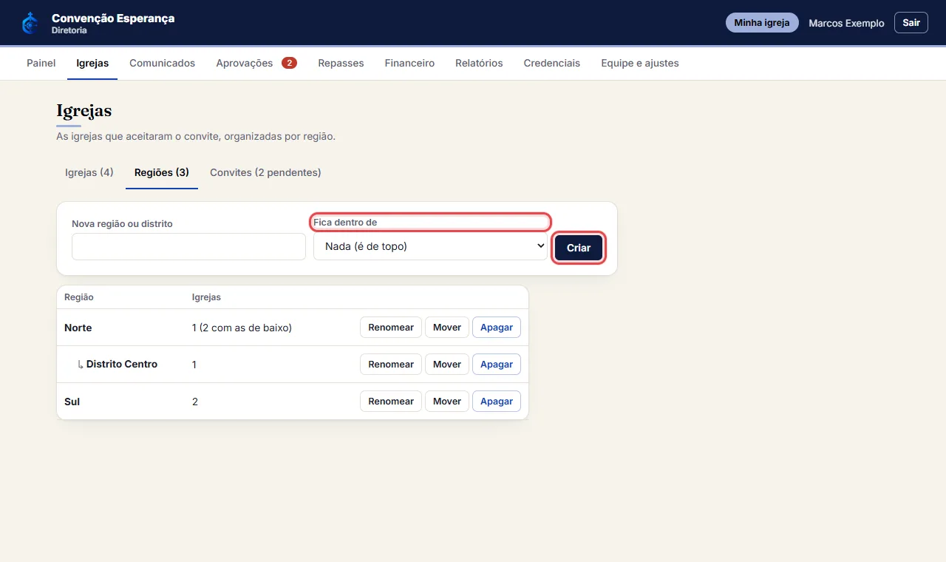946x562 pixels.
Task: View the Relatórios tab
Action: click(479, 63)
